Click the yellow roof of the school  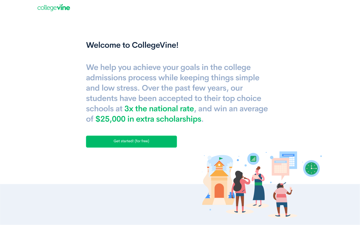pos(219,173)
